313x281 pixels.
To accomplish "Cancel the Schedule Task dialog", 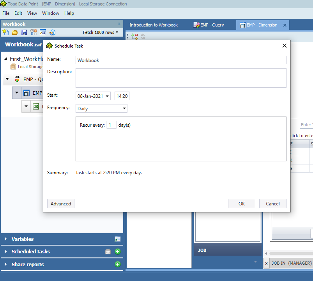I will 273,203.
